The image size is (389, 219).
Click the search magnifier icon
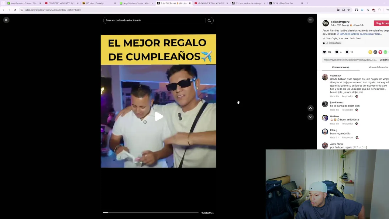[209, 20]
